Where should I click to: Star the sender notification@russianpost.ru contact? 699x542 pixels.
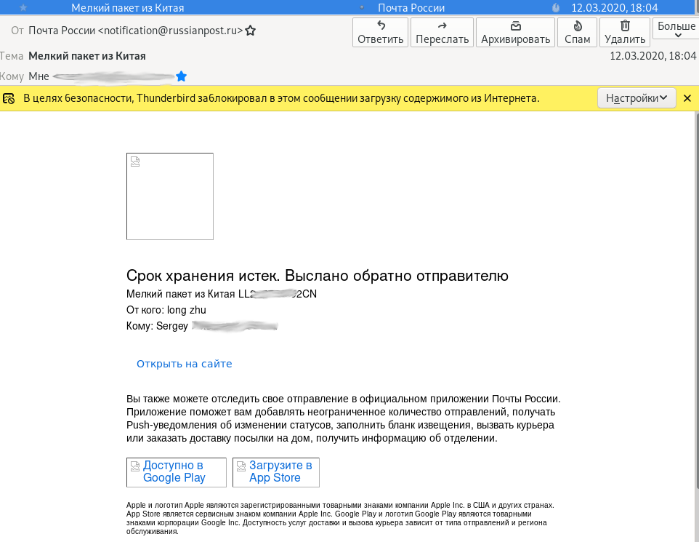pos(251,31)
